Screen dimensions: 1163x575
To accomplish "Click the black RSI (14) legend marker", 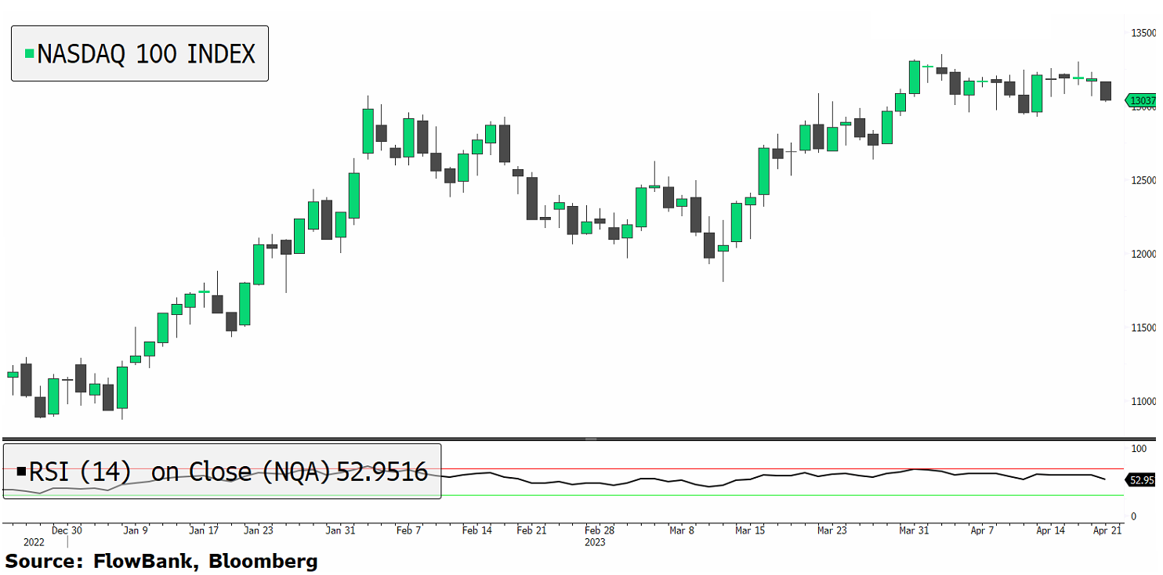I will 20,472.
